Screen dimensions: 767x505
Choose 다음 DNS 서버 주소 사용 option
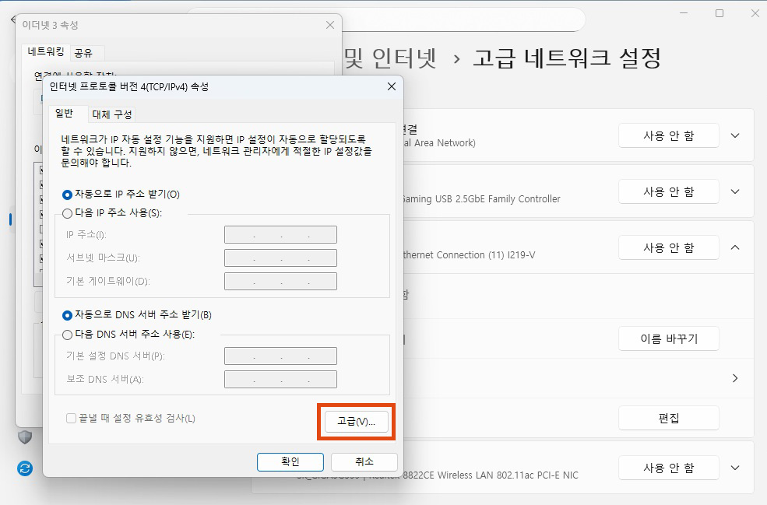[x=68, y=335]
